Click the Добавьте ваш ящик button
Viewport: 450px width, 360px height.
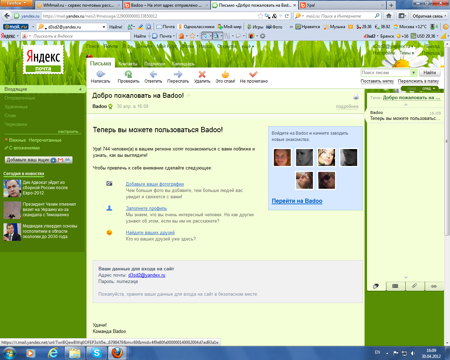tap(39, 160)
